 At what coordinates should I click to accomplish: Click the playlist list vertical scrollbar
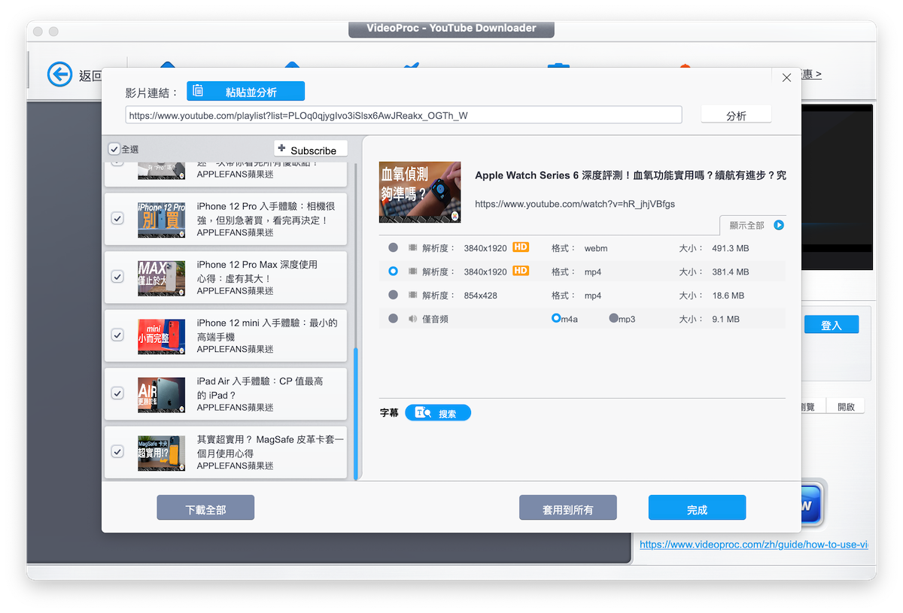pyautogui.click(x=356, y=414)
